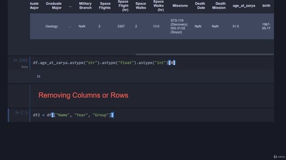Click the empty In [ ] cell prompt
This screenshot has width=286, height=160.
point(22,112)
